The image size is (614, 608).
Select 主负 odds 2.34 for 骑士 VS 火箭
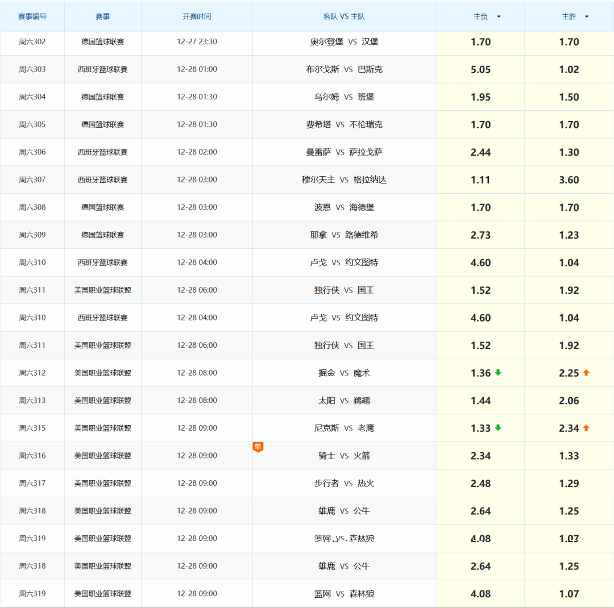coord(480,456)
